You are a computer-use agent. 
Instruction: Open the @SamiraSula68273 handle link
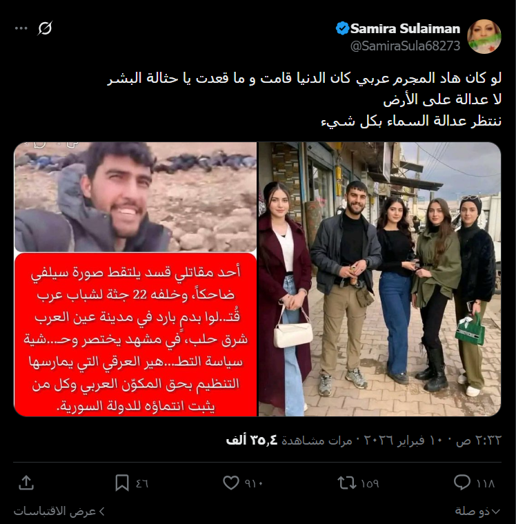[405, 46]
